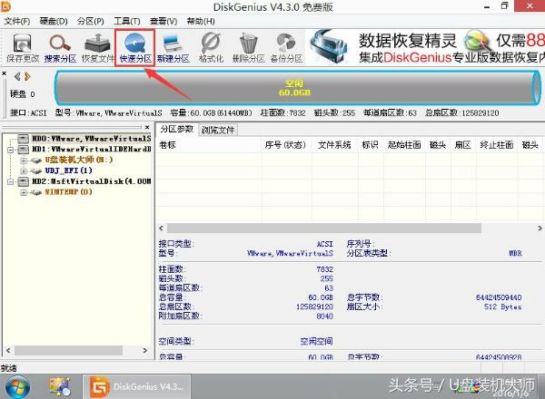Sort by 序号(状态) column header

point(286,145)
